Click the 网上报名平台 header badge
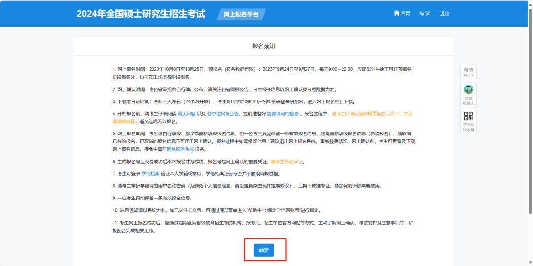 click(241, 14)
